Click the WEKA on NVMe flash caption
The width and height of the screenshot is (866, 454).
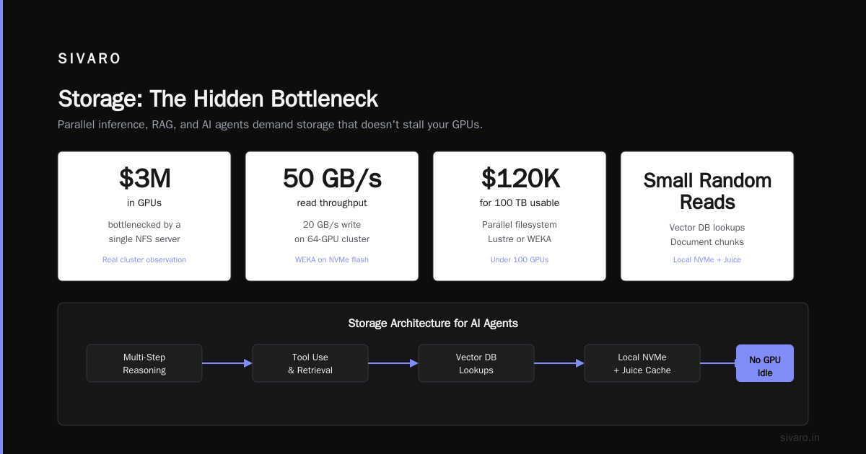tap(332, 259)
